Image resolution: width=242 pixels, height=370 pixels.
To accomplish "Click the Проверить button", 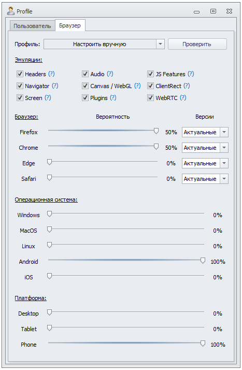I will coord(197,44).
